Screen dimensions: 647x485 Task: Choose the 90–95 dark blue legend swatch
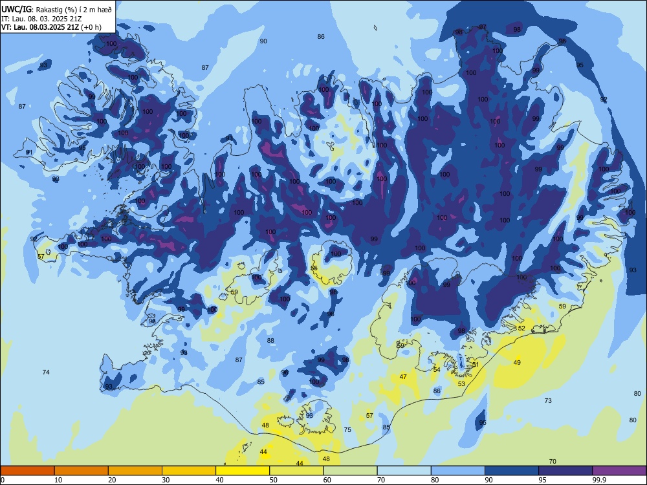tap(512, 471)
